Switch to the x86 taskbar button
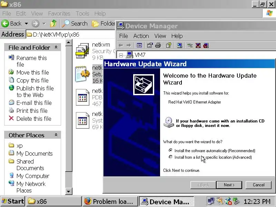The height and width of the screenshot is (207, 276). tap(54, 201)
